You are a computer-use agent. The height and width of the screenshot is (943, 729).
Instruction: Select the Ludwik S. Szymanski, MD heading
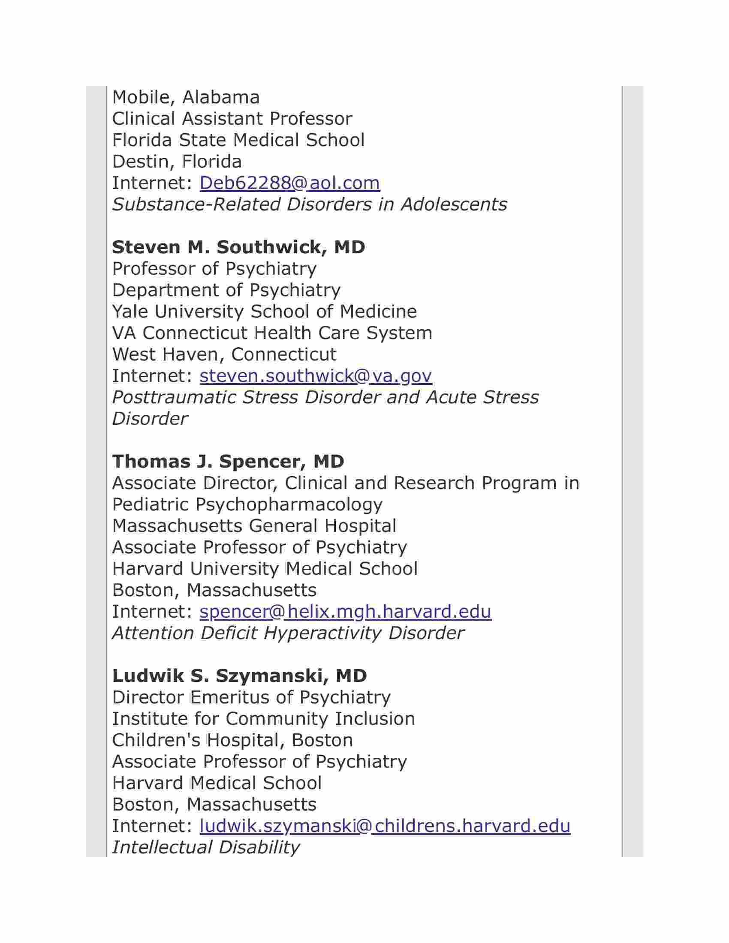(x=240, y=676)
